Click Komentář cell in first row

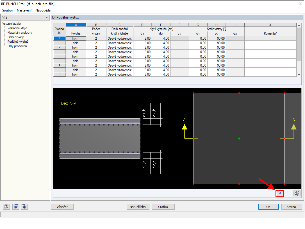click(x=270, y=38)
